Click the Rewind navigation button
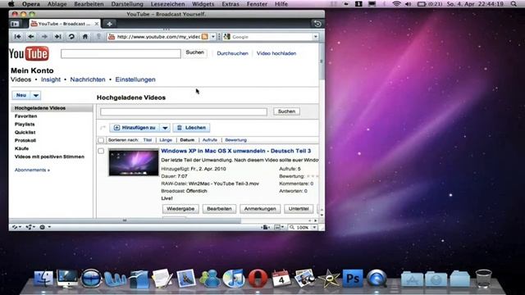 click(x=17, y=36)
